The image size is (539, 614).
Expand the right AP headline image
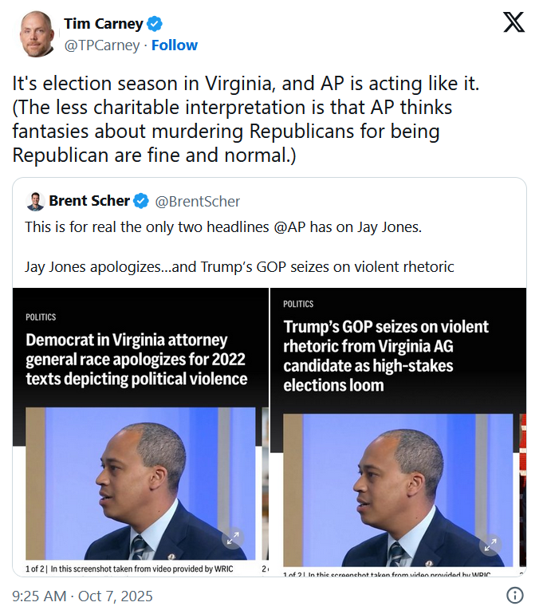(490, 545)
